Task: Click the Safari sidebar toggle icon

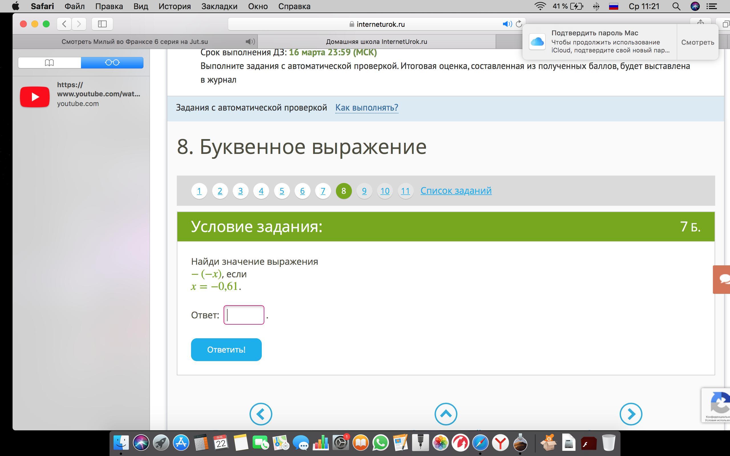Action: tap(102, 24)
